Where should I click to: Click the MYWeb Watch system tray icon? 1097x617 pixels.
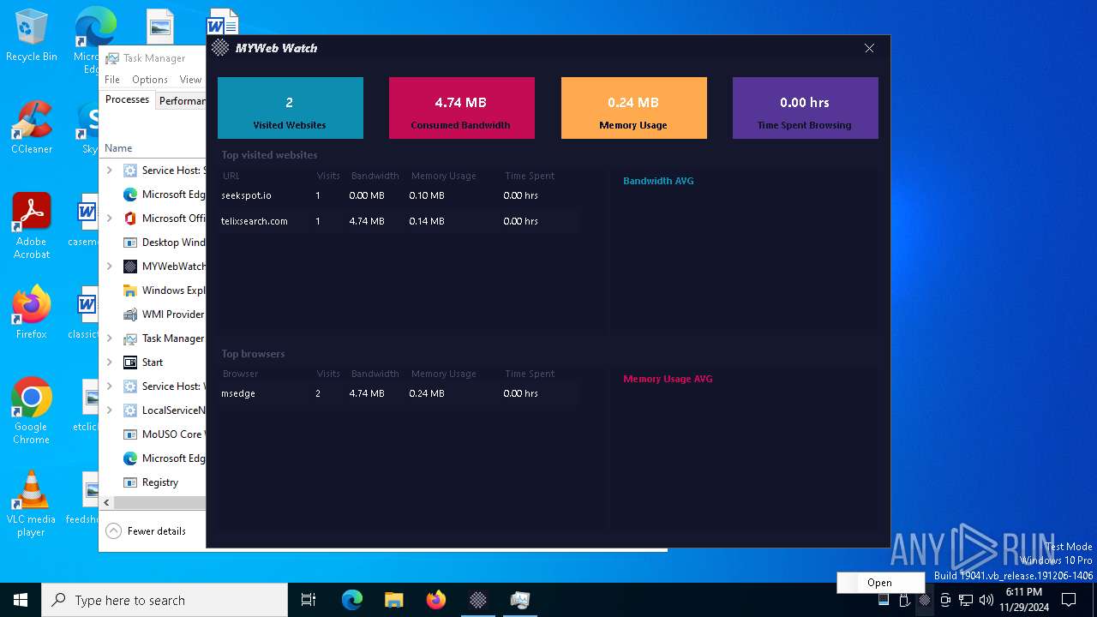click(x=925, y=600)
